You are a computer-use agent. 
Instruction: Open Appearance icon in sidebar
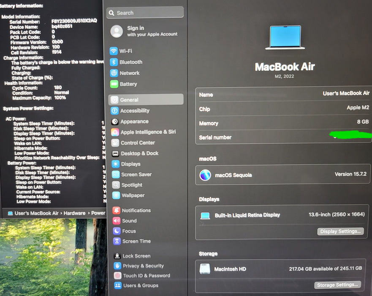coord(115,121)
